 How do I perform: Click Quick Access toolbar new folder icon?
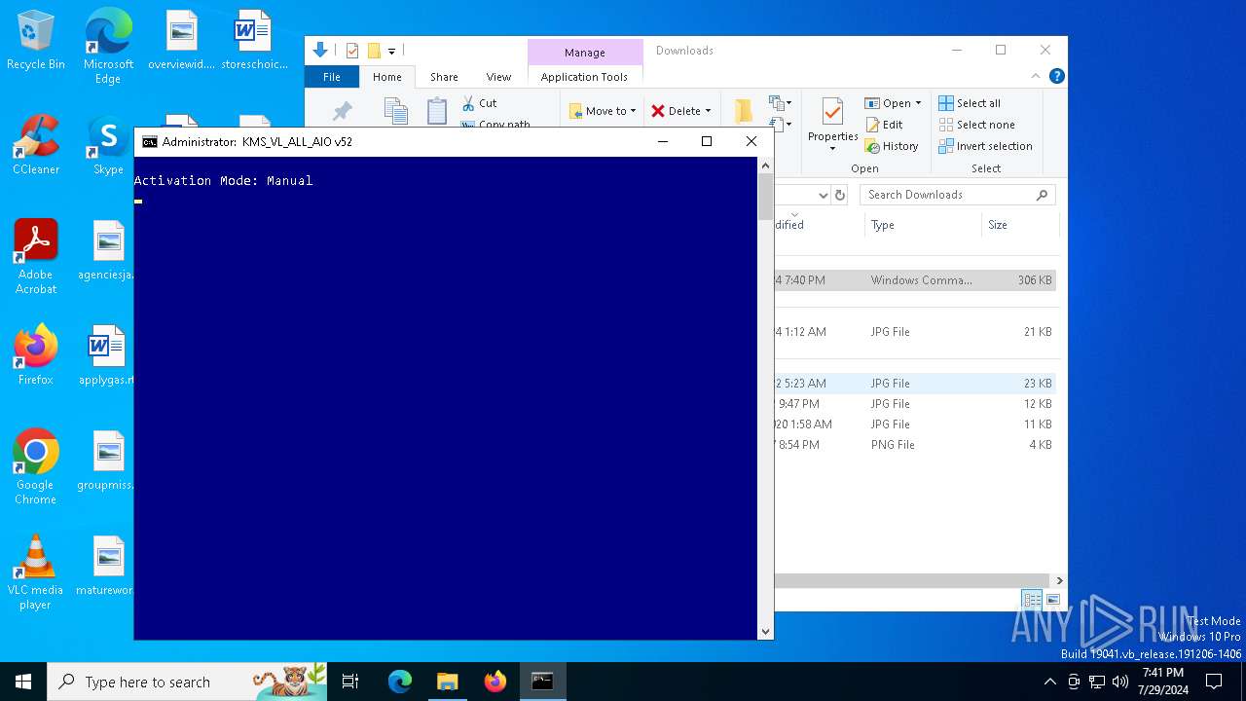374,51
